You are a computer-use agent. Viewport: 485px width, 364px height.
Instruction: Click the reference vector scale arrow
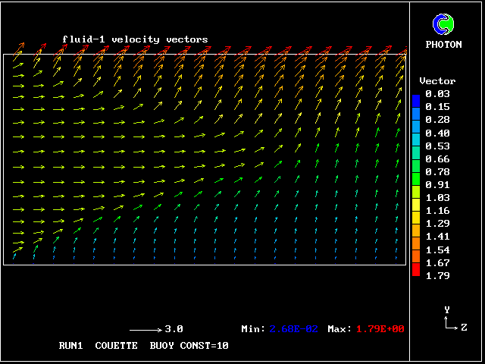[x=145, y=330]
